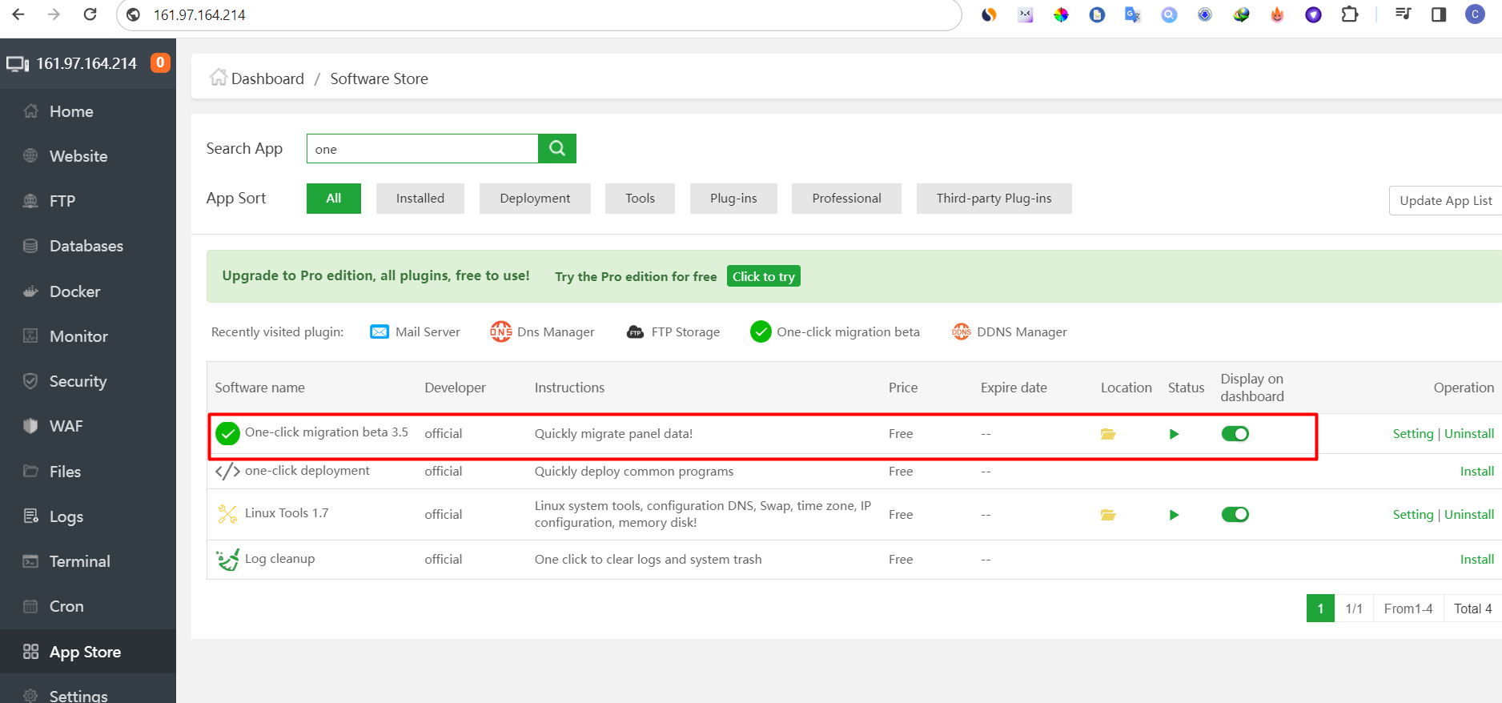Click the green search magnifier button
1502x703 pixels.
557,148
